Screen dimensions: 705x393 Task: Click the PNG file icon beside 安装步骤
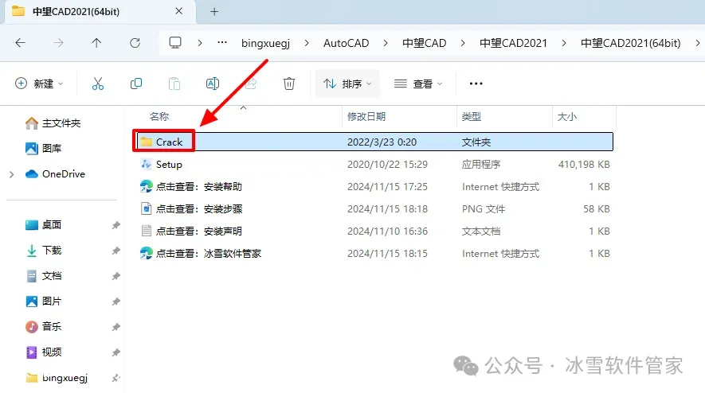(146, 209)
